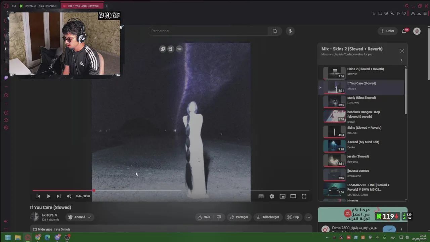Open Opera GX Corner gamepad icon

point(14,6)
